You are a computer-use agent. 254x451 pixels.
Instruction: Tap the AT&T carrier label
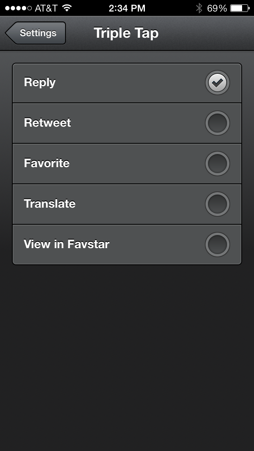(x=46, y=8)
